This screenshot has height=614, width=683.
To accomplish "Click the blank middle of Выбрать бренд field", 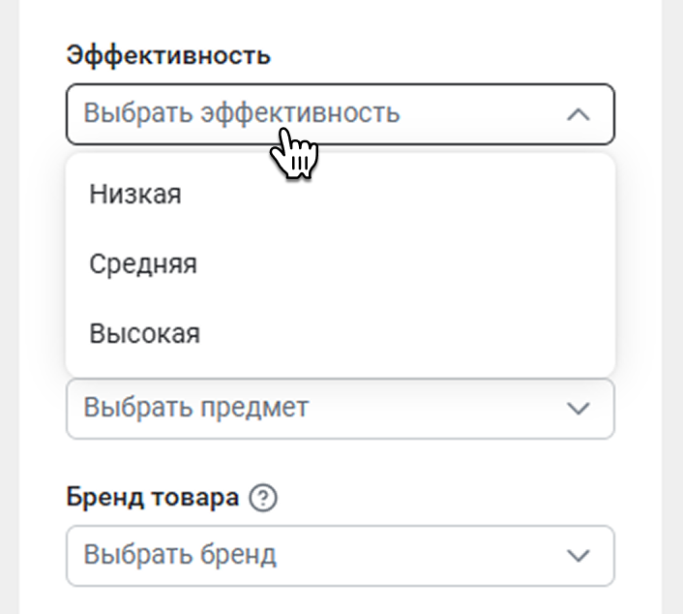I will click(x=418, y=556).
